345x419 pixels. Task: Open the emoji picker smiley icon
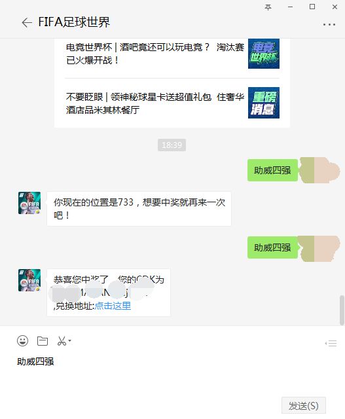tap(22, 341)
